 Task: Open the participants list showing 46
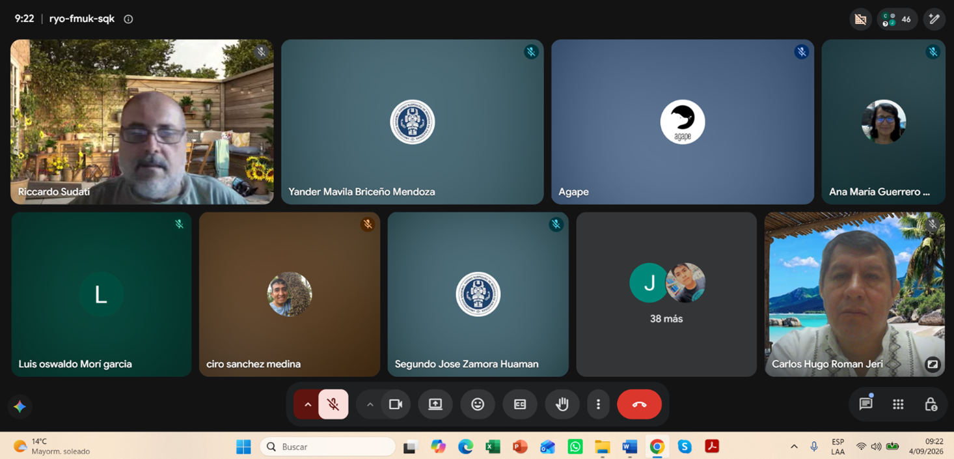(897, 19)
